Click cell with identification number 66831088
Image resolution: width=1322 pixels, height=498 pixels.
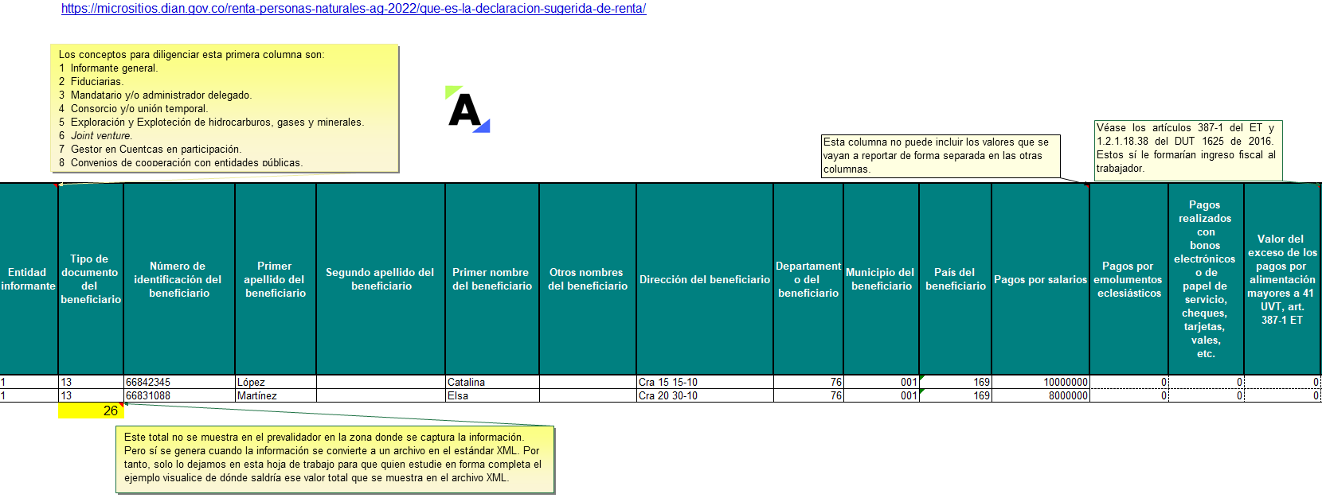pos(179,395)
